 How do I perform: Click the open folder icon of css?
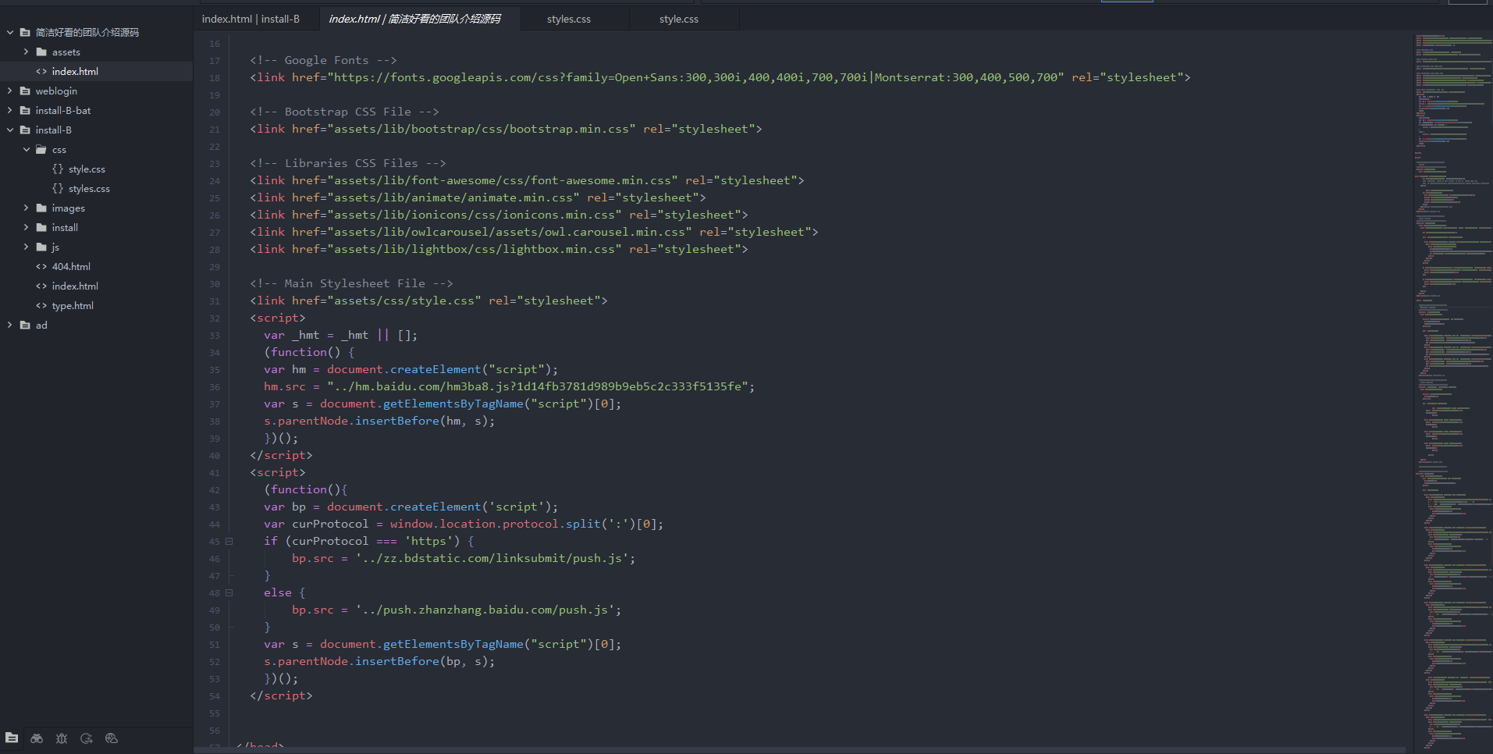(x=41, y=150)
